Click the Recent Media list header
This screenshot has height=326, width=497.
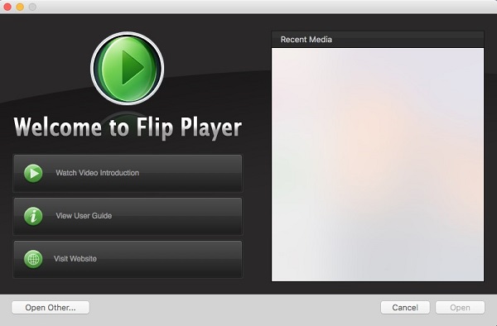(x=378, y=40)
